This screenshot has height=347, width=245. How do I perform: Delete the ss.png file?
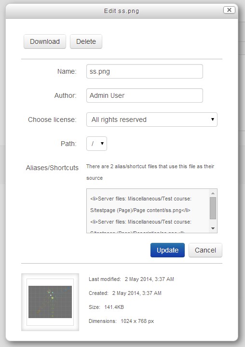(86, 41)
